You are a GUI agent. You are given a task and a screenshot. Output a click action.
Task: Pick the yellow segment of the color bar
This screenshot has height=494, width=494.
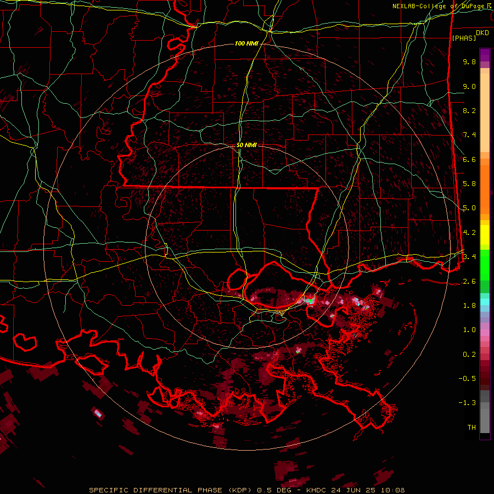[x=485, y=235]
